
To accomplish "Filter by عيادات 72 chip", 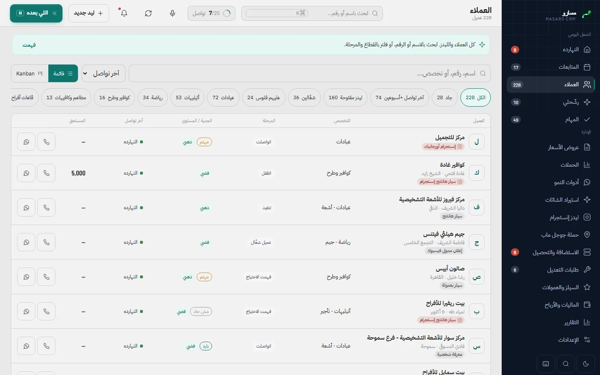I will 223,97.
